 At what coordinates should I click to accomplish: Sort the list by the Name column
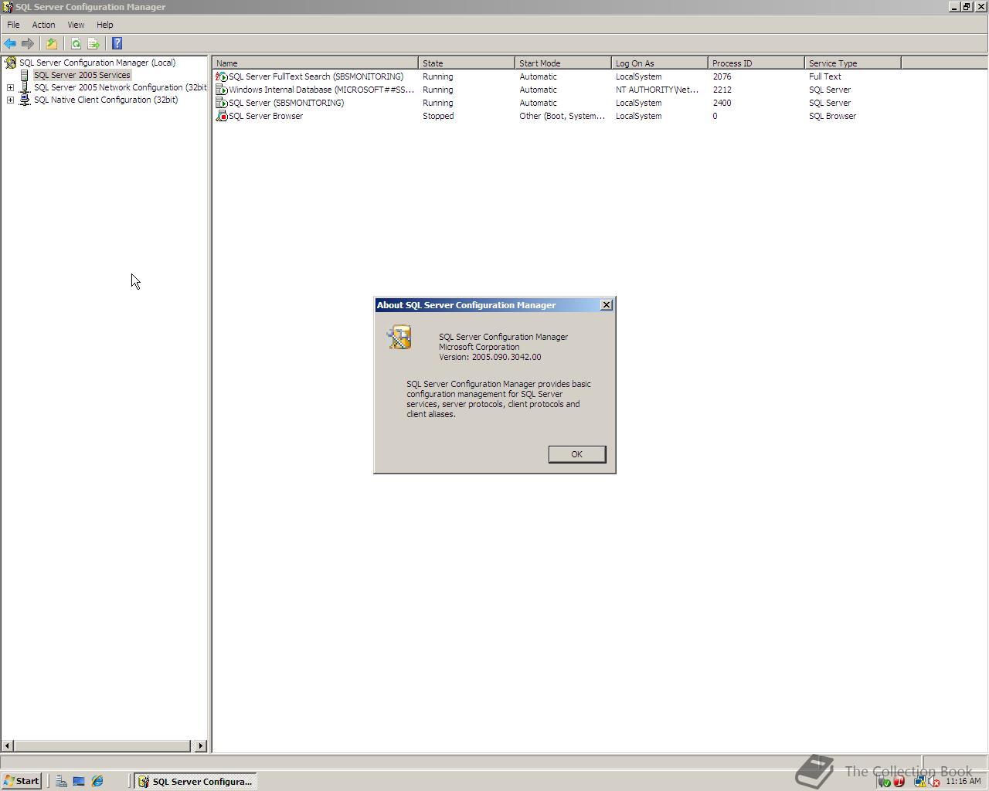click(315, 63)
